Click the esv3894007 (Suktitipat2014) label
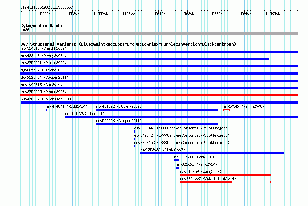 pyautogui.click(x=208, y=179)
